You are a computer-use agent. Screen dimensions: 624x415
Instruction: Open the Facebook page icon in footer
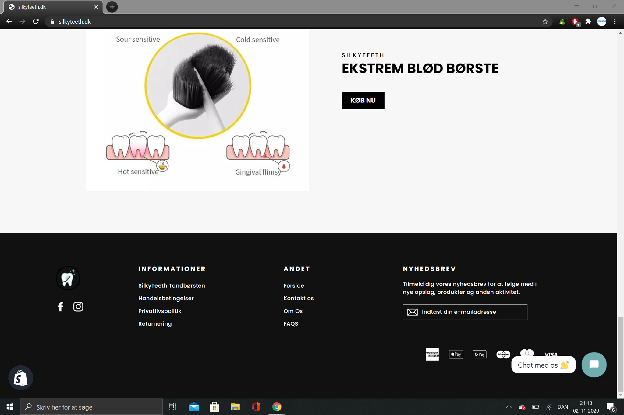point(60,306)
